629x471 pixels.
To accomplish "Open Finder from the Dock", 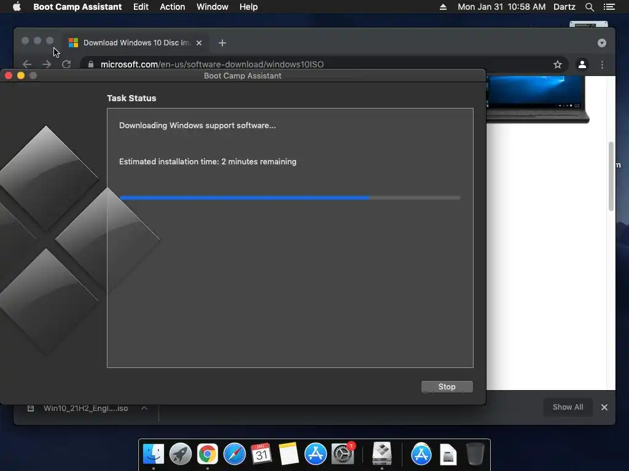I will click(153, 454).
